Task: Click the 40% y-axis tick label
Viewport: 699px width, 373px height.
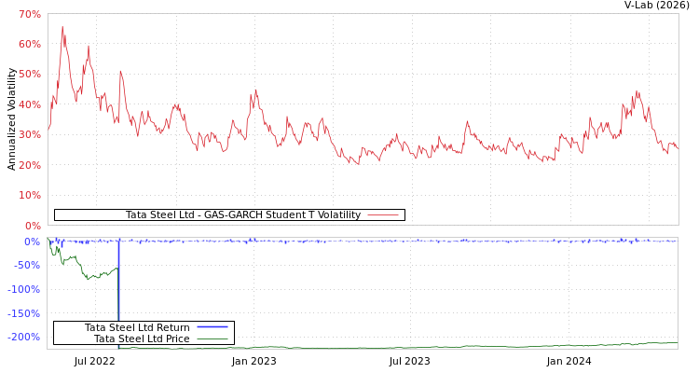Action: [x=29, y=105]
